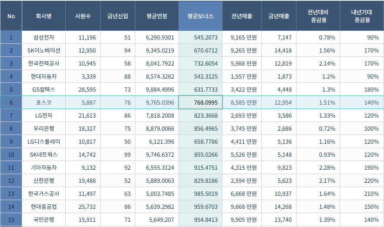Select the cell LG디스플레이
Screen dimensions: 384x227
[x=44, y=141]
